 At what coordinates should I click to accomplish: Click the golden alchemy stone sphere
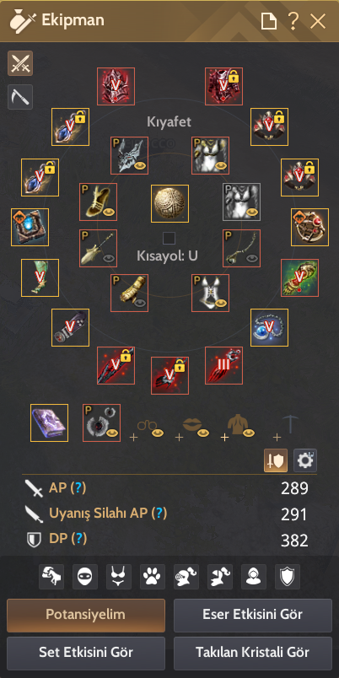(169, 203)
